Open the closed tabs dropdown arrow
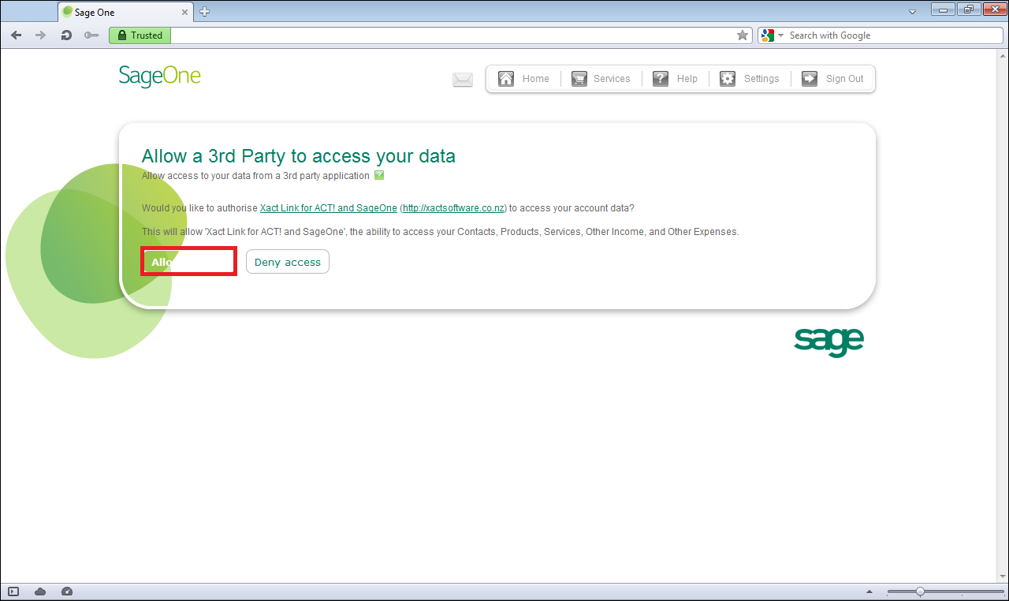The height and width of the screenshot is (601, 1009). tap(912, 12)
